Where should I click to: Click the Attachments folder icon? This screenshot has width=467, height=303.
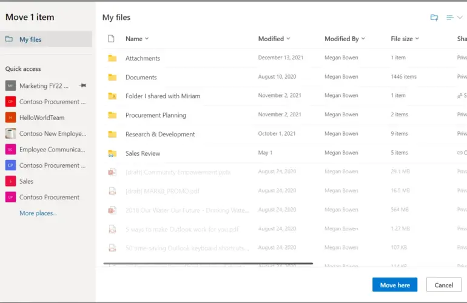coord(112,58)
